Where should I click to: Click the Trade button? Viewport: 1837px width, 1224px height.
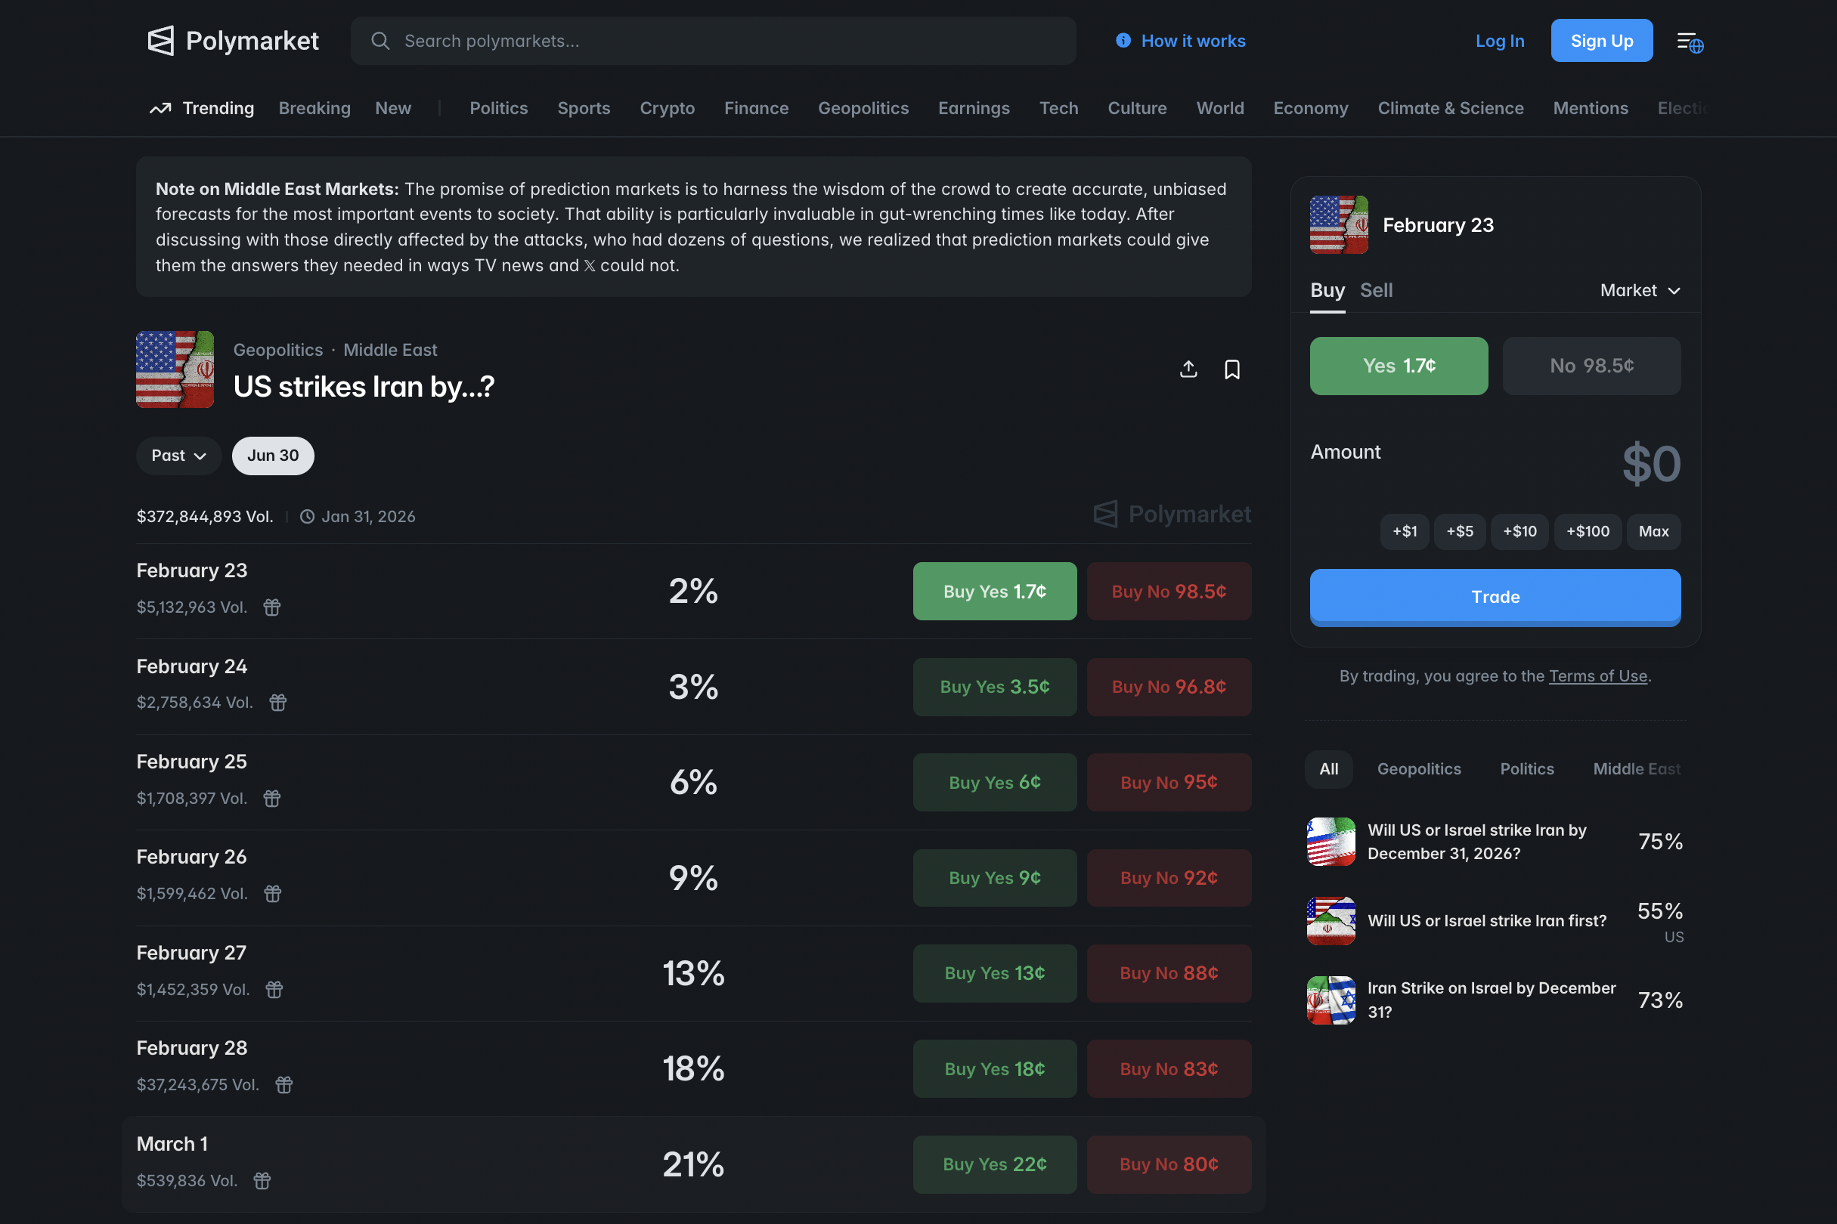pos(1494,597)
